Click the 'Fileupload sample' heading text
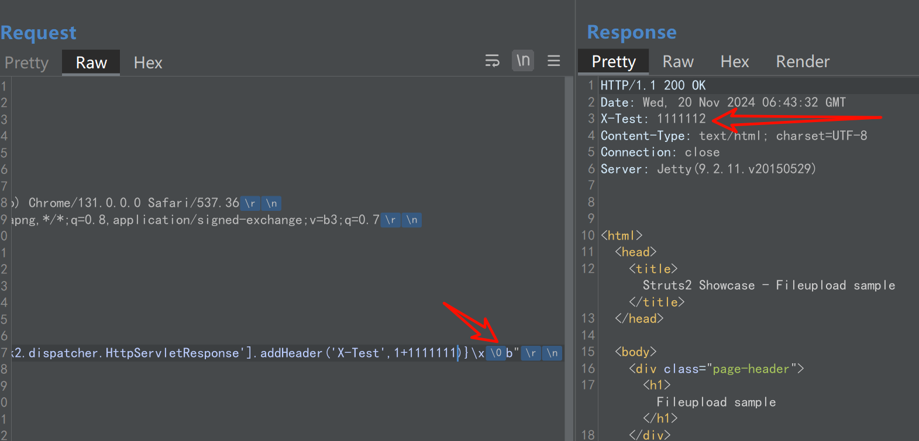 716,402
